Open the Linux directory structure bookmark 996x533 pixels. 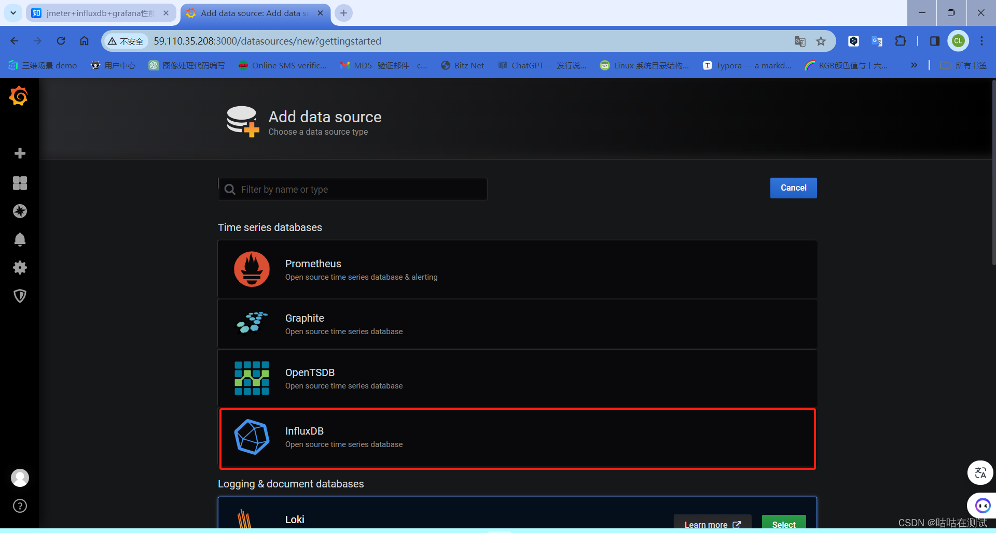click(644, 65)
